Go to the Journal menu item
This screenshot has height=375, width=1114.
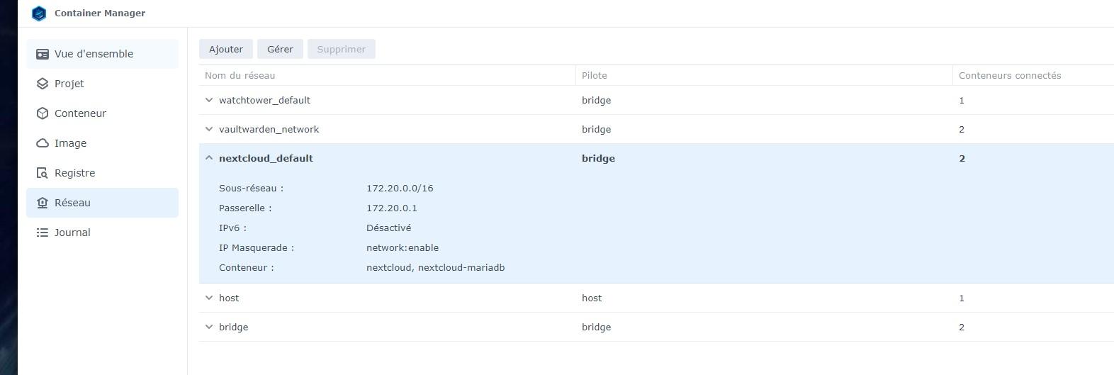pyautogui.click(x=72, y=233)
